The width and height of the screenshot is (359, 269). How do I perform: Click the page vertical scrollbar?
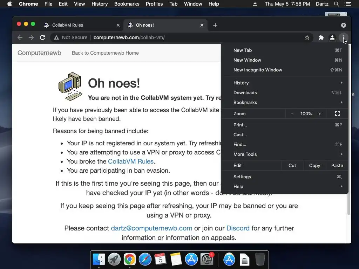pyautogui.click(x=348, y=130)
